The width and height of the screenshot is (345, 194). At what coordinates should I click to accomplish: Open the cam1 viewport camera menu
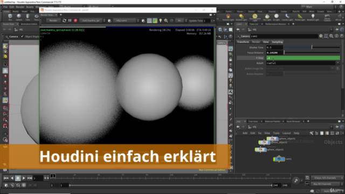tap(222, 43)
